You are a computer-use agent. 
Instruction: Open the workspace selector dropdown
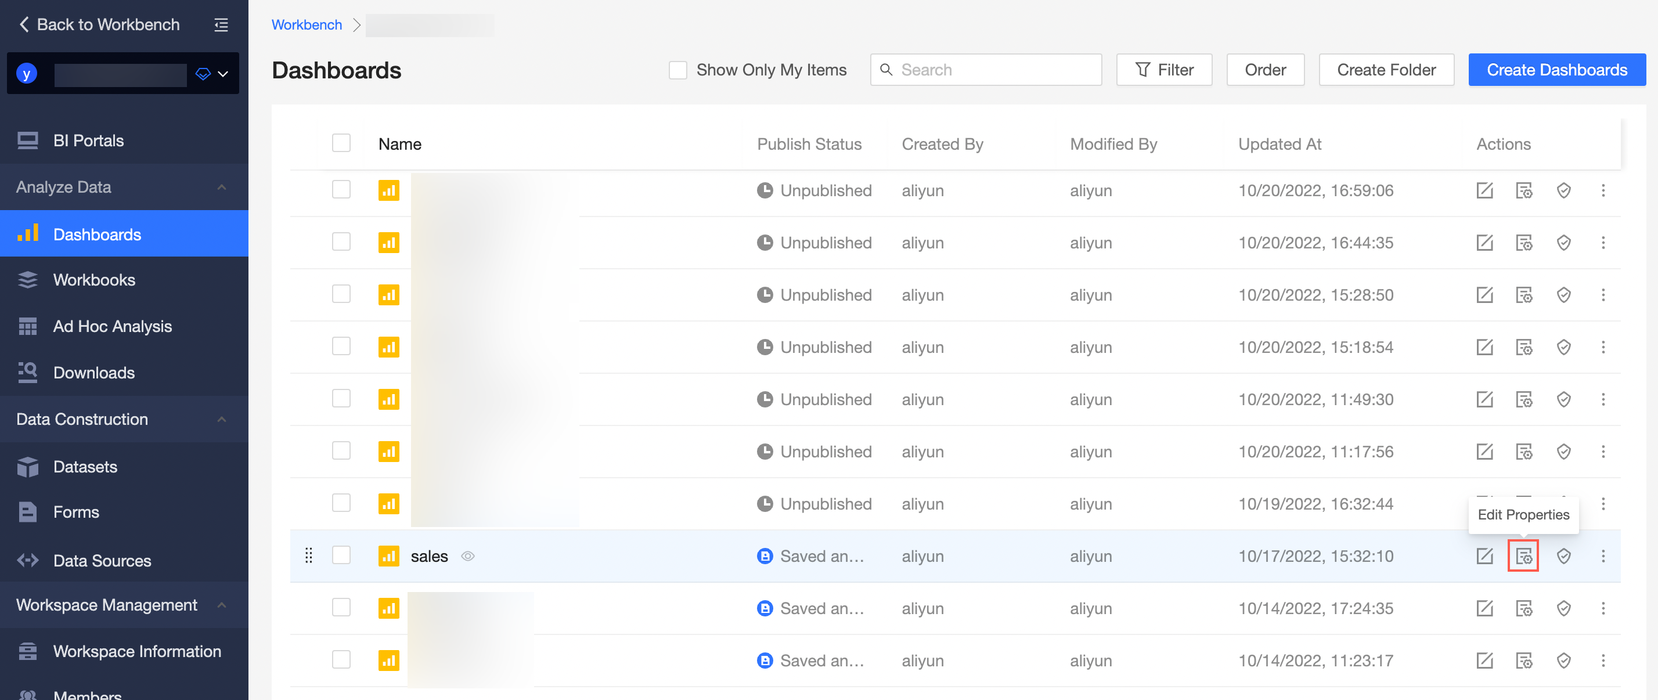click(x=223, y=74)
